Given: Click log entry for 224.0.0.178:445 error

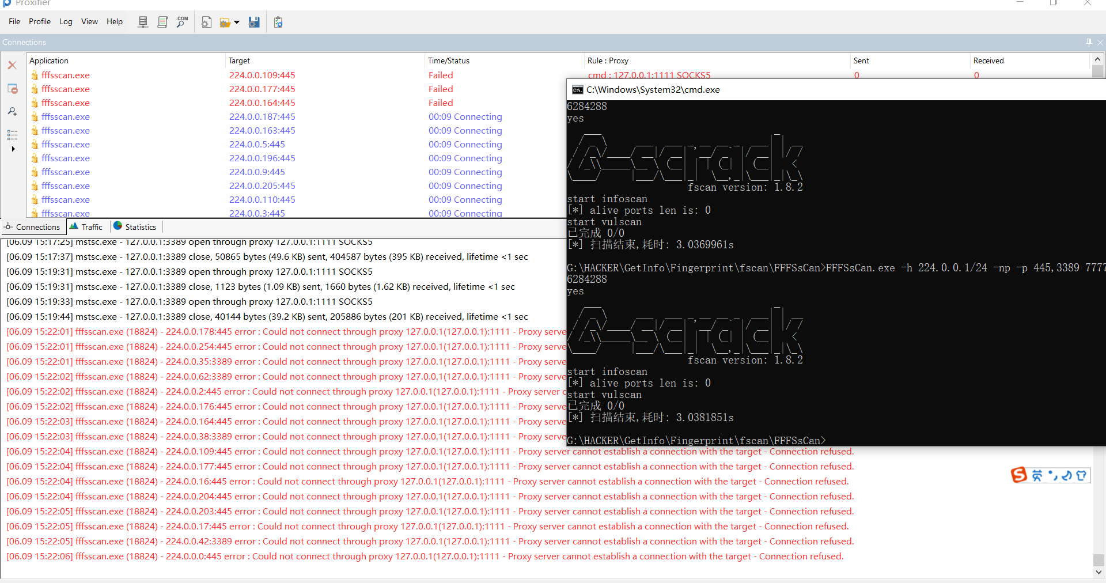Looking at the screenshot, I should click(x=286, y=332).
